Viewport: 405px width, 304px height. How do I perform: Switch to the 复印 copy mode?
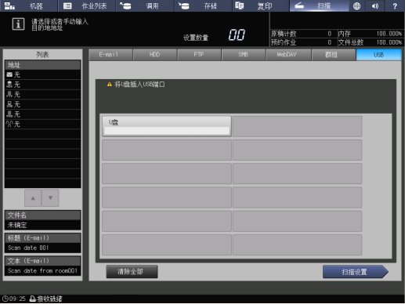261,5
